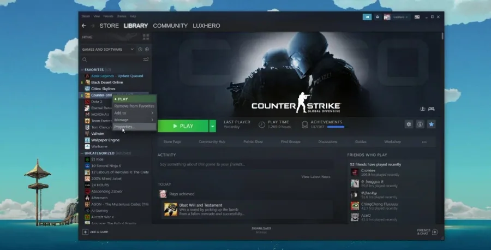The image size is (491, 250).
Task: Open the inbox envelope icon
Action: tap(378, 17)
